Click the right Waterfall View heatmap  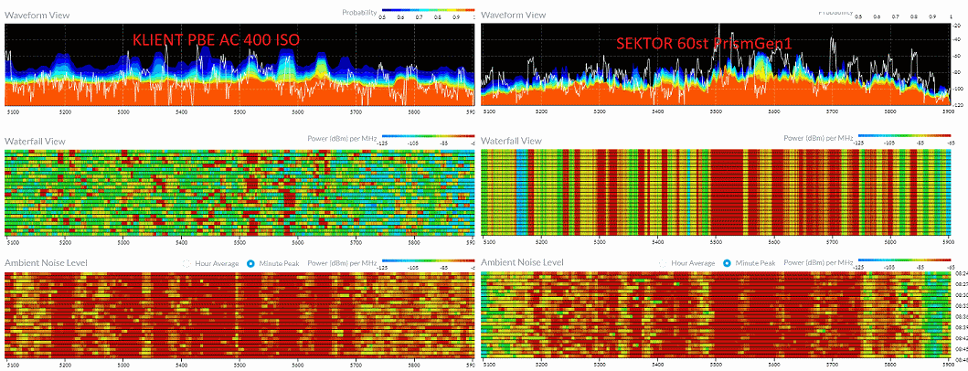716,192
